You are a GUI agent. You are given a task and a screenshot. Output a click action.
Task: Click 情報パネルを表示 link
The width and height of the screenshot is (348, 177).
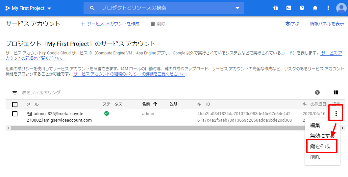tap(327, 24)
